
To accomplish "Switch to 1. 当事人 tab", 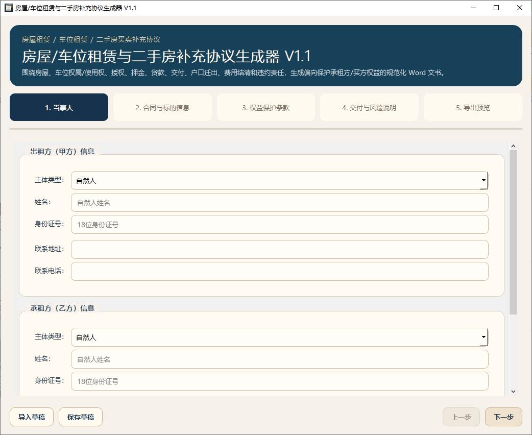I will coord(59,108).
